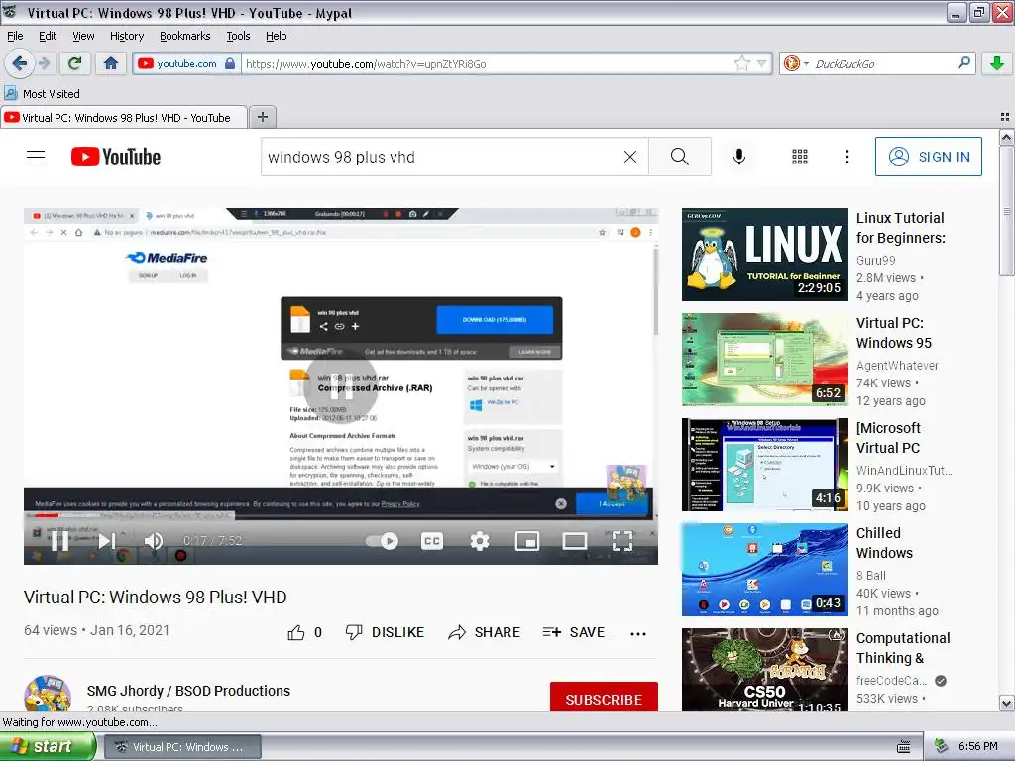Enable miniplayer mode
Screen dimensions: 1015x761
click(x=527, y=541)
